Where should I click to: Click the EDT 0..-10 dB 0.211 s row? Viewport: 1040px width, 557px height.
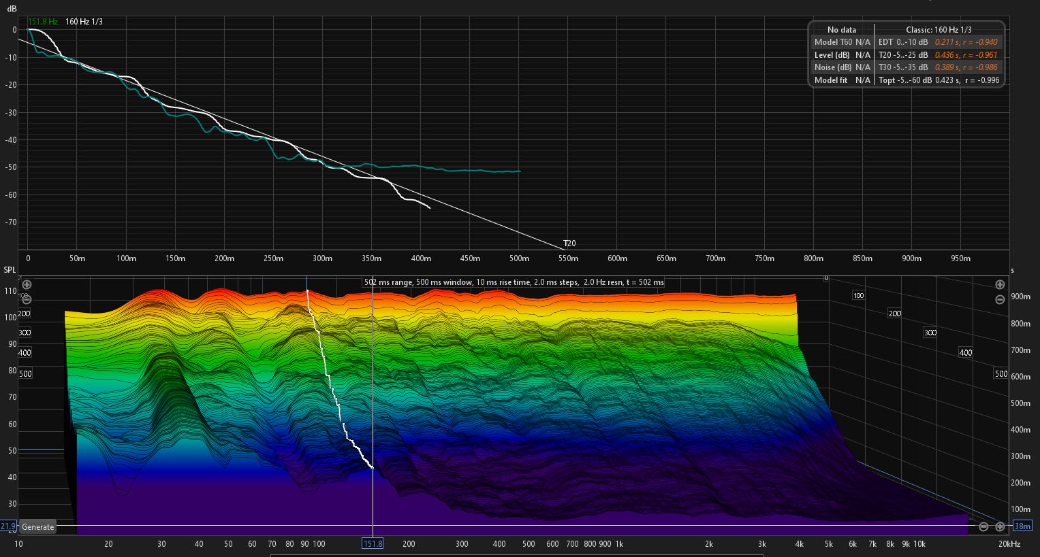pos(939,42)
